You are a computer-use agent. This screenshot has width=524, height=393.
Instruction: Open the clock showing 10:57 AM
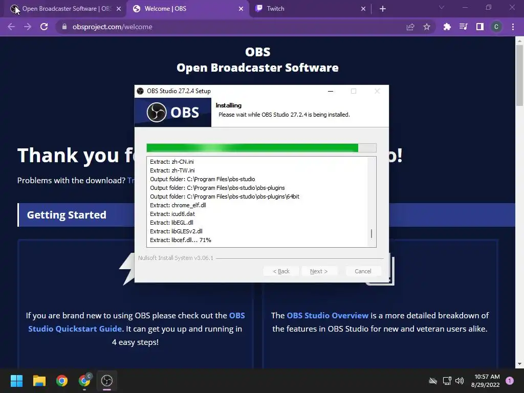point(485,381)
